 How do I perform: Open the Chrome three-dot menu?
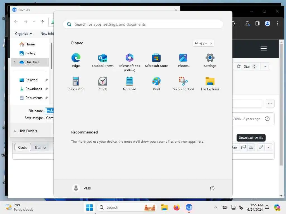[277, 23]
